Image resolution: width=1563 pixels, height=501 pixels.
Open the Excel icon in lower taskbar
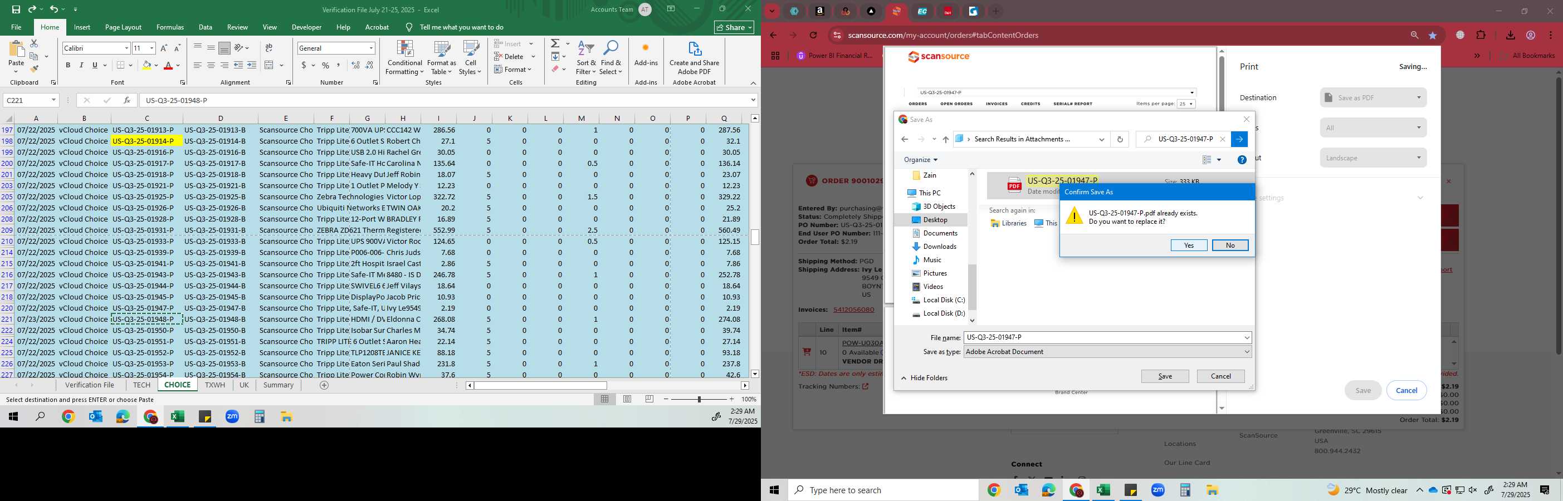click(1103, 490)
